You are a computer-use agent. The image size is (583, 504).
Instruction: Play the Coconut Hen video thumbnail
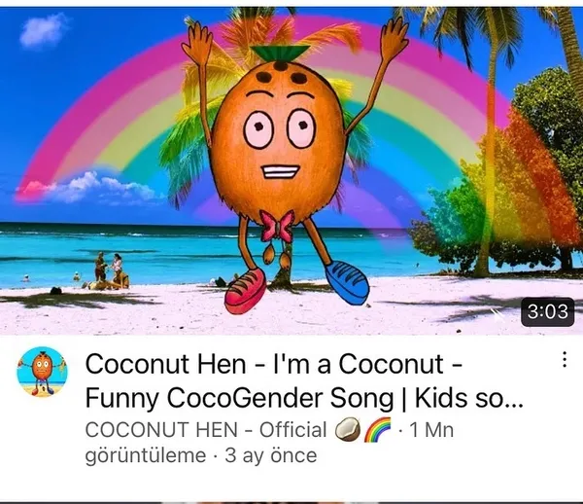291,171
